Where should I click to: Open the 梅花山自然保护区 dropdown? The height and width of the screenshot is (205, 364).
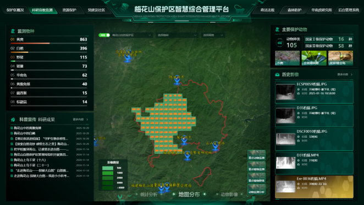(131, 35)
